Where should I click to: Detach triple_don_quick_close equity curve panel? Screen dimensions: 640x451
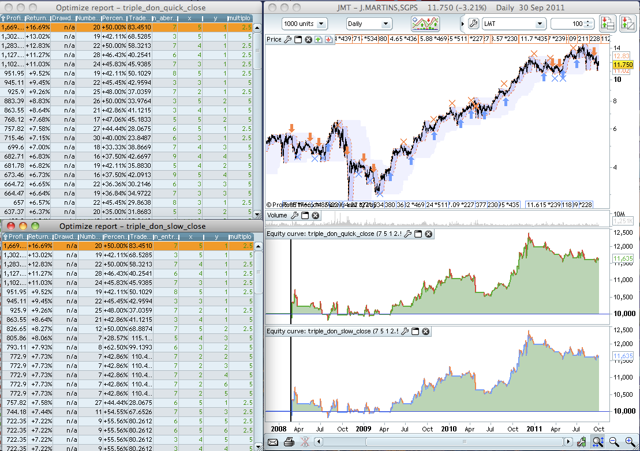point(418,234)
